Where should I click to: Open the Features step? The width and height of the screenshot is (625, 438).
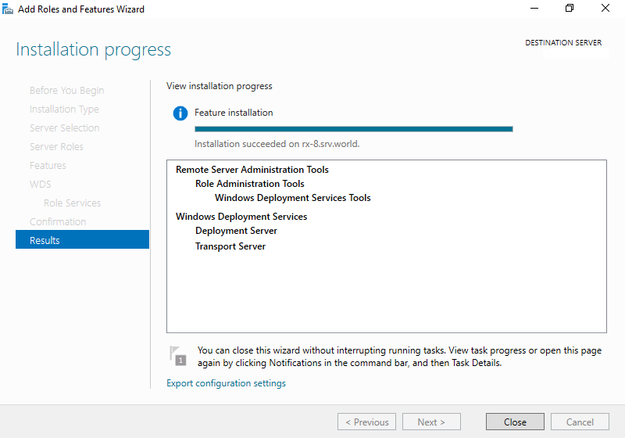click(x=48, y=166)
